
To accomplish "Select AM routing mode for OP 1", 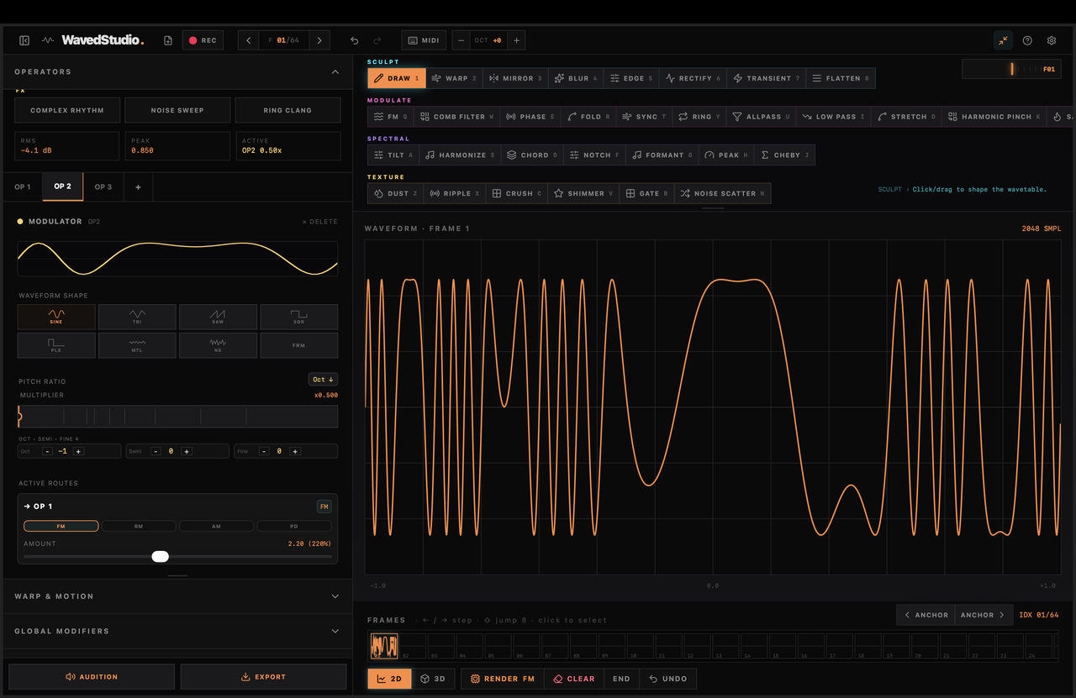I will coord(216,526).
